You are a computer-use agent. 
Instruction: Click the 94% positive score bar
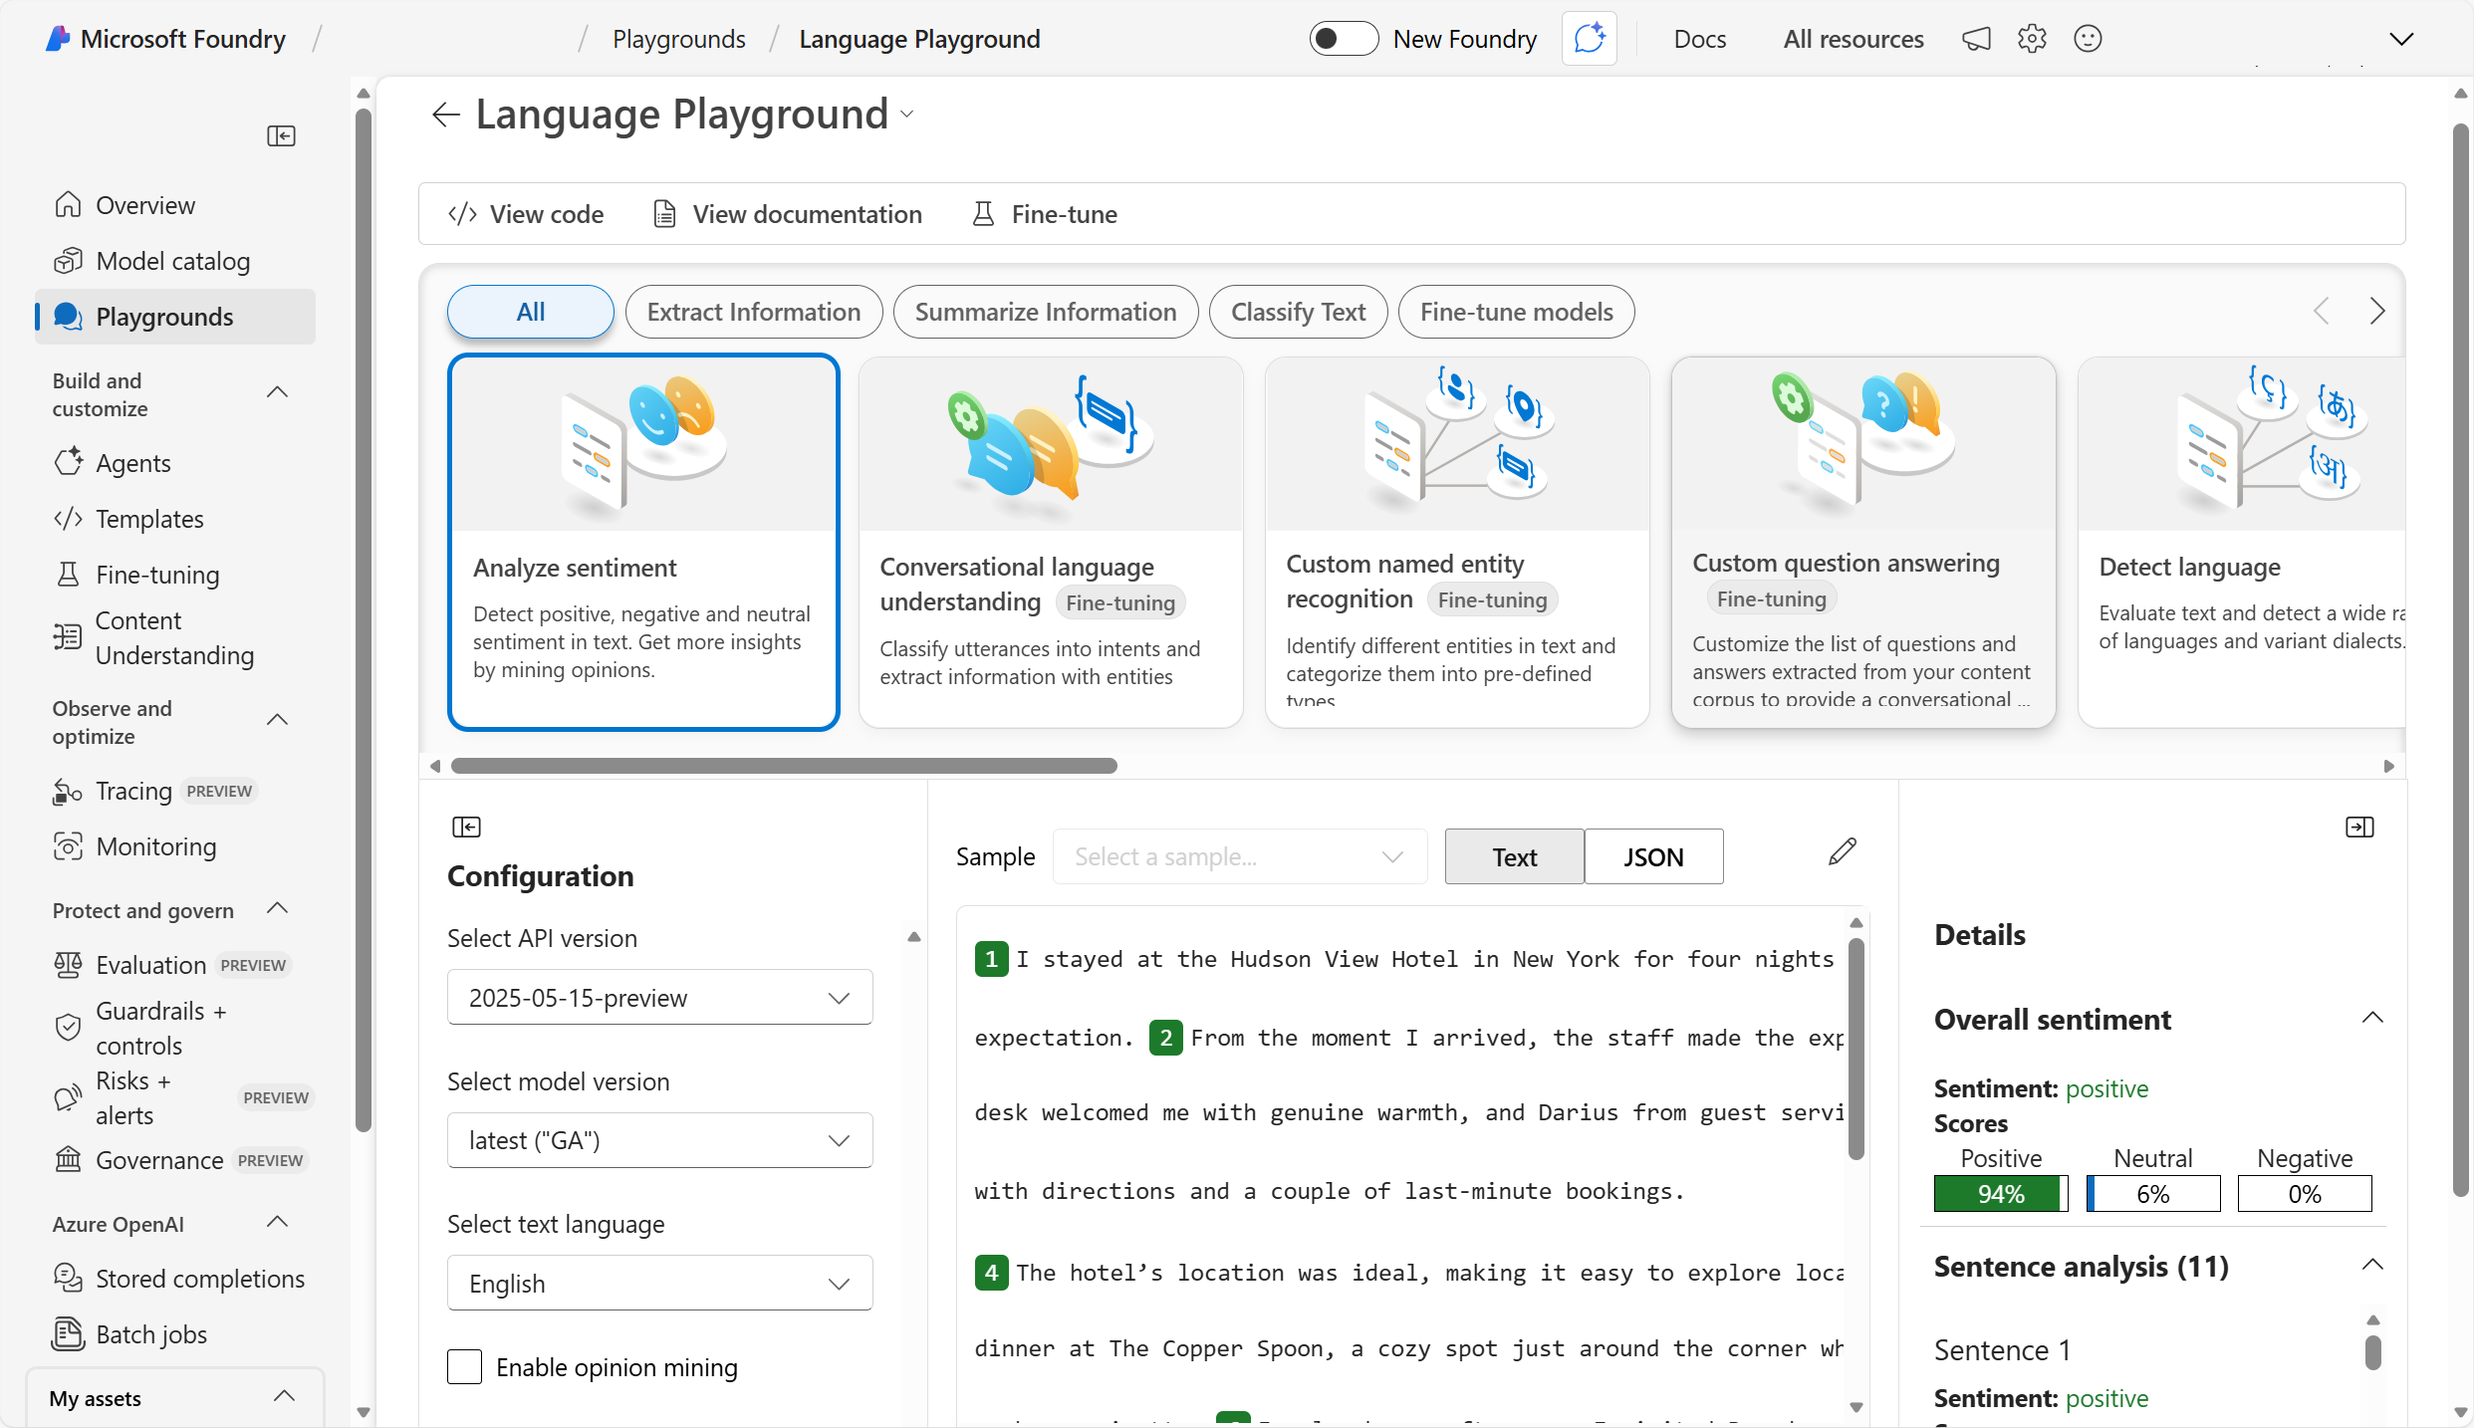(1999, 1193)
